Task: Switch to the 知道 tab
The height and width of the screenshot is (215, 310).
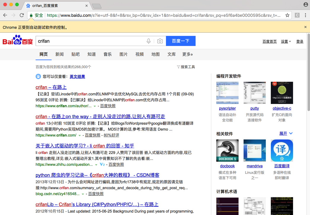Action: click(92, 54)
